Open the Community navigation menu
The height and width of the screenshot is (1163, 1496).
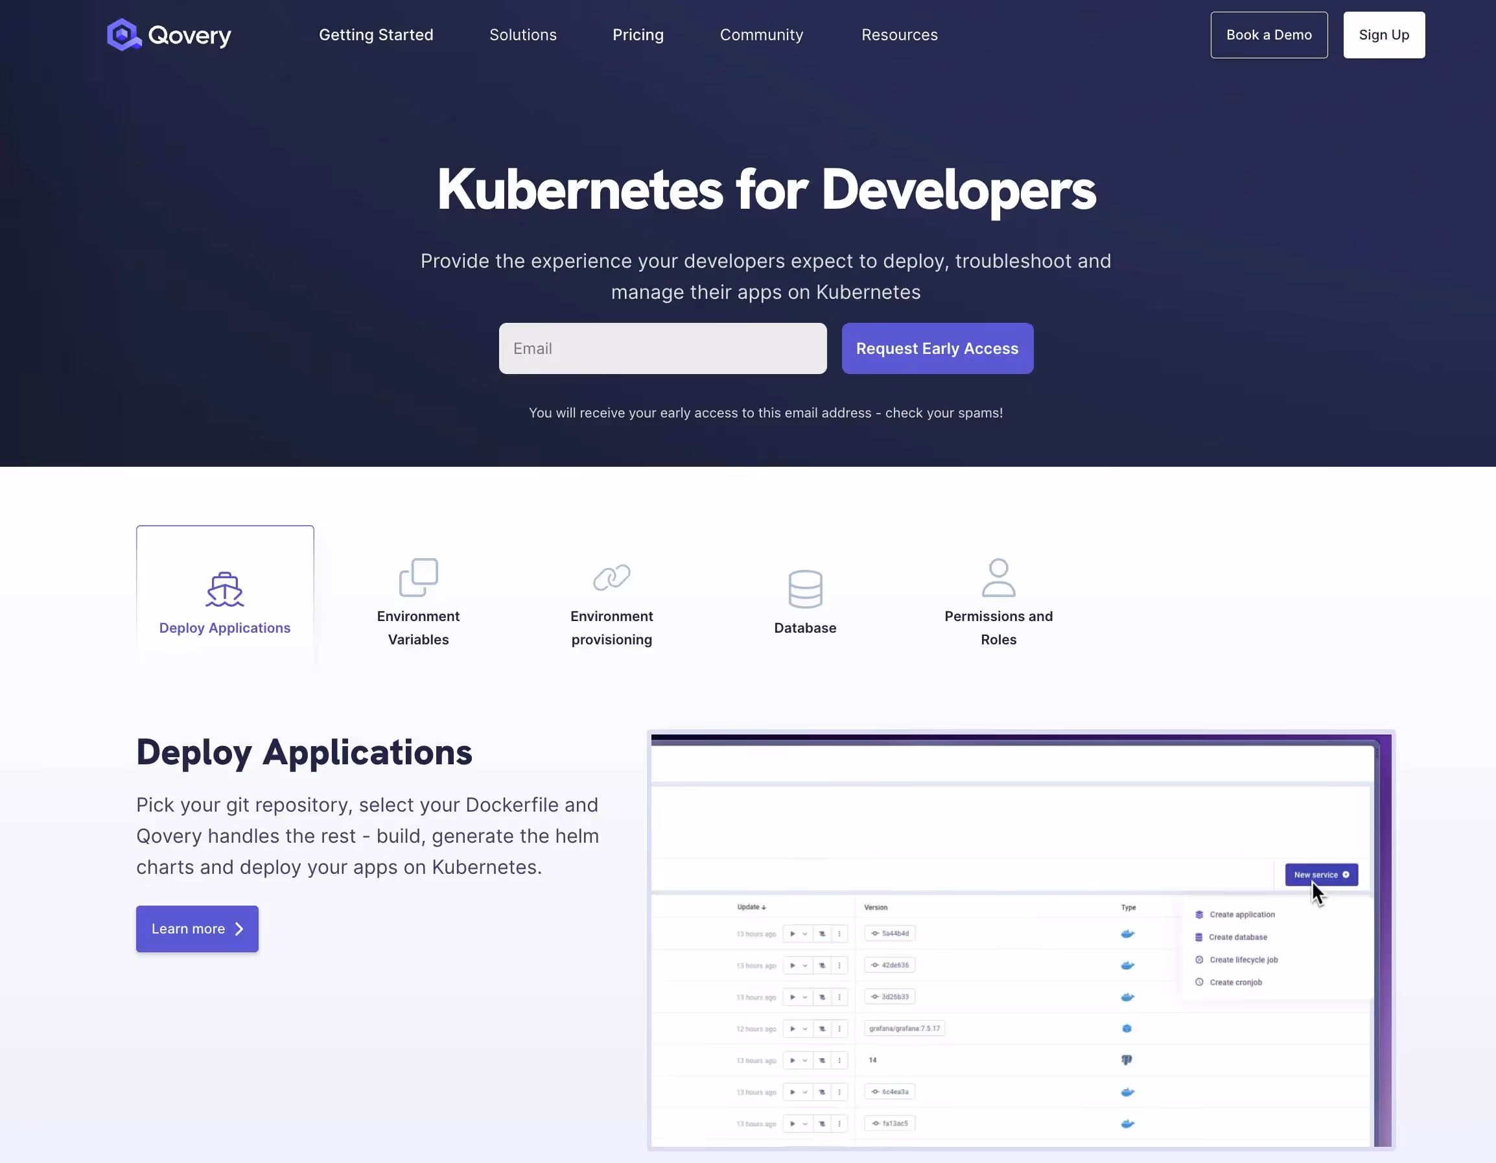tap(762, 34)
